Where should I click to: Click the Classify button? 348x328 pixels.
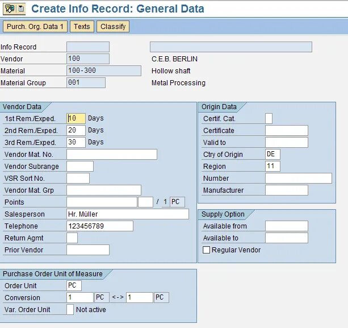pyautogui.click(x=113, y=27)
